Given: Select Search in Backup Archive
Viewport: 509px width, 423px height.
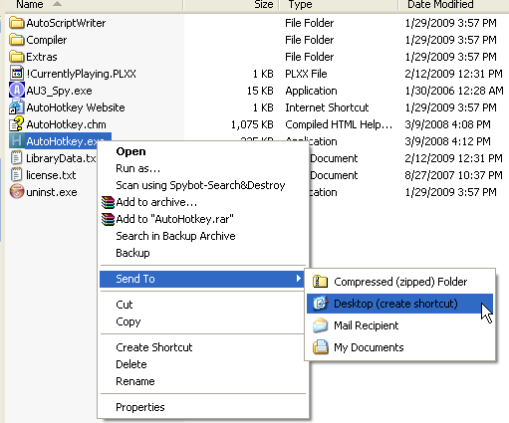Looking at the screenshot, I should click(x=203, y=236).
